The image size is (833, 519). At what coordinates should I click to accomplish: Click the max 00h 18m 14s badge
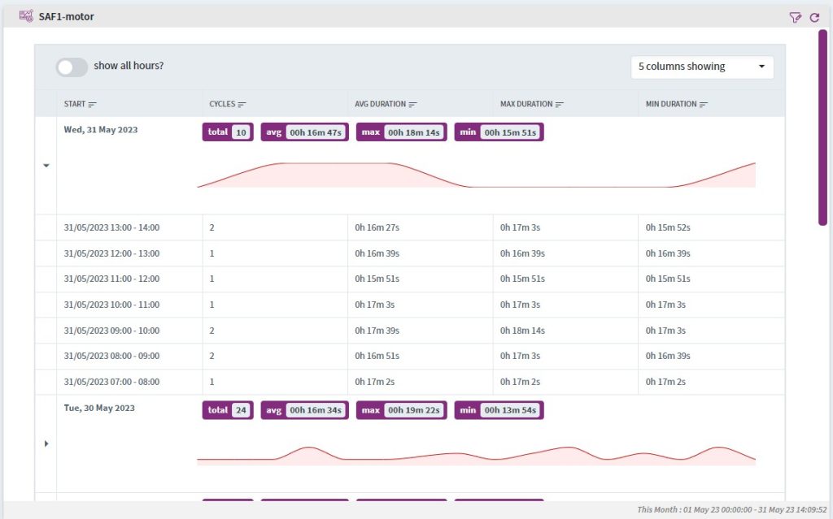coord(401,132)
